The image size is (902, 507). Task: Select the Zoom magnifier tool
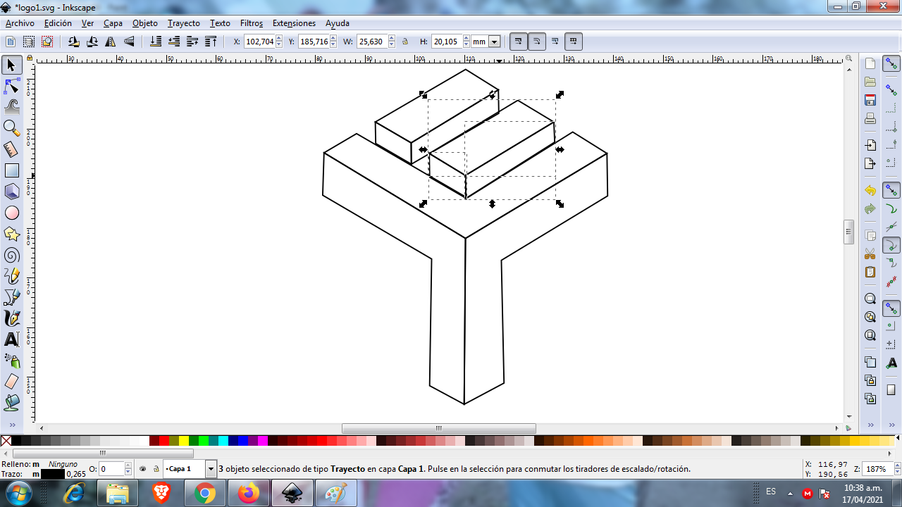click(11, 128)
